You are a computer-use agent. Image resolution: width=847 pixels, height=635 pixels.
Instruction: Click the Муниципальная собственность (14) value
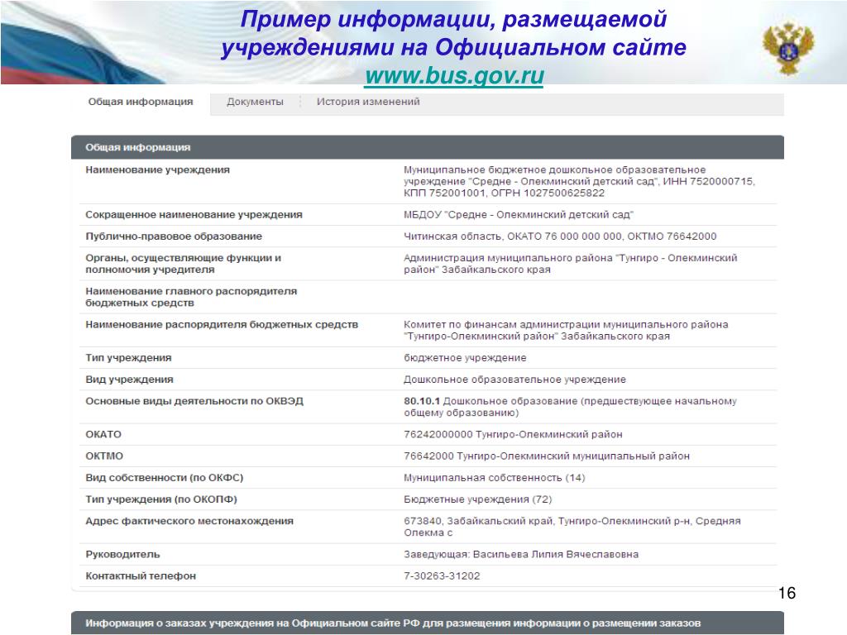point(495,477)
